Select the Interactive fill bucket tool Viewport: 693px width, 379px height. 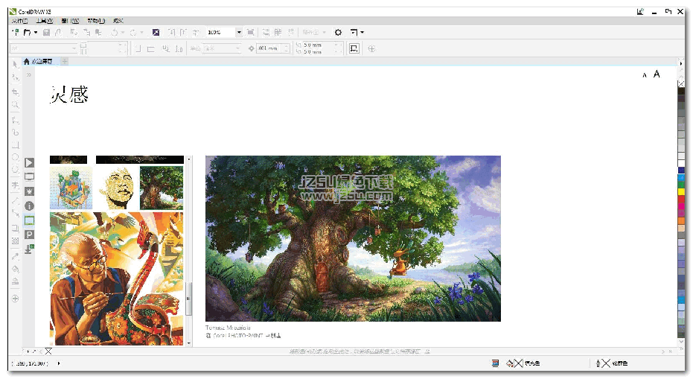click(x=15, y=269)
